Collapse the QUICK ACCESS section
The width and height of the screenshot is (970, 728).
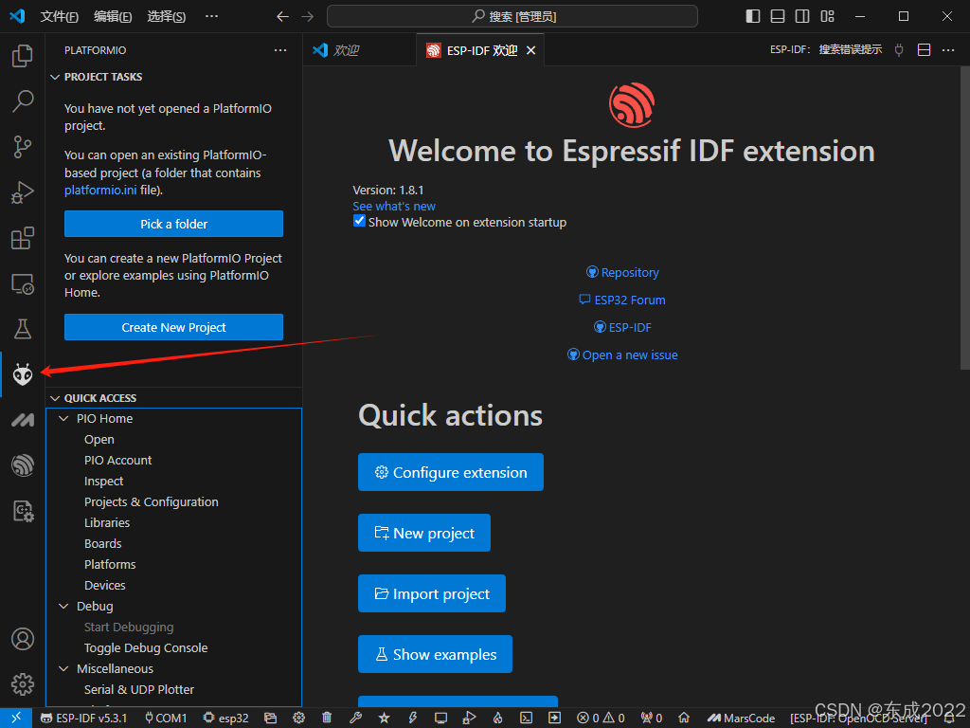(x=55, y=398)
